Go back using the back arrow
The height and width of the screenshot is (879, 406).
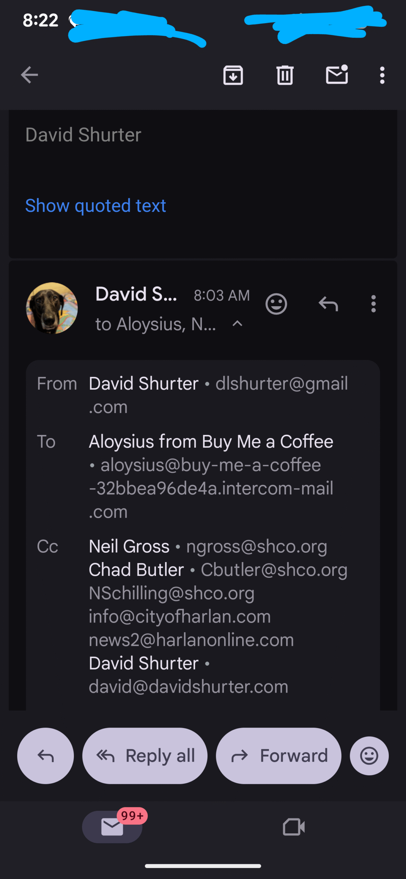[x=30, y=75]
